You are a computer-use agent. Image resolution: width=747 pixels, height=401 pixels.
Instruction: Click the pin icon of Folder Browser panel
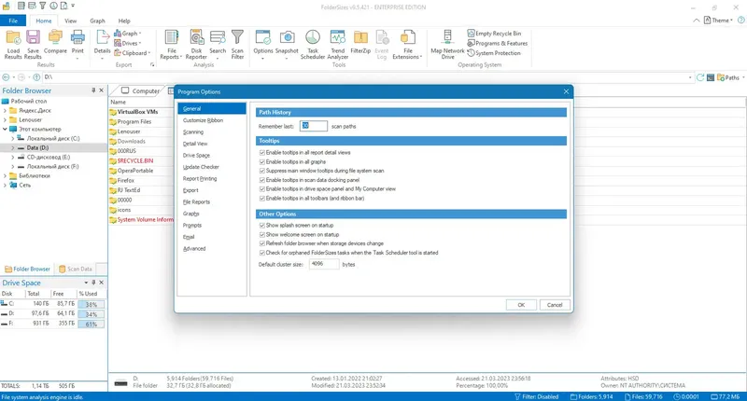tap(93, 90)
